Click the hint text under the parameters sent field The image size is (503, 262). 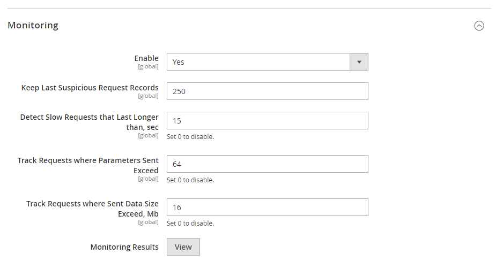[190, 180]
